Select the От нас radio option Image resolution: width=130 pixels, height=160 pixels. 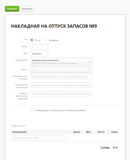tap(32, 40)
